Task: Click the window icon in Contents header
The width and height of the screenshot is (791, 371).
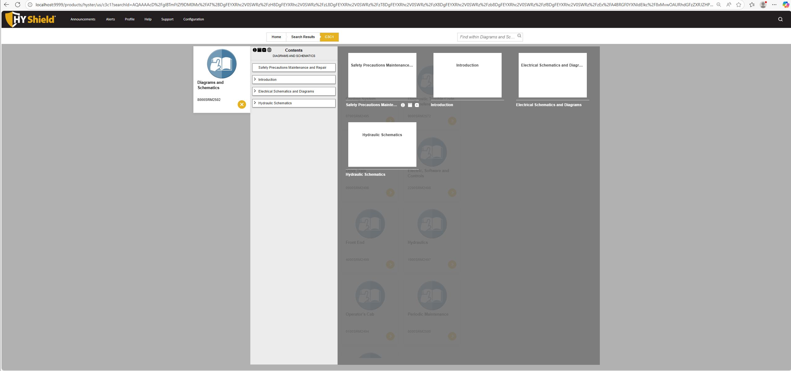Action: pyautogui.click(x=259, y=50)
